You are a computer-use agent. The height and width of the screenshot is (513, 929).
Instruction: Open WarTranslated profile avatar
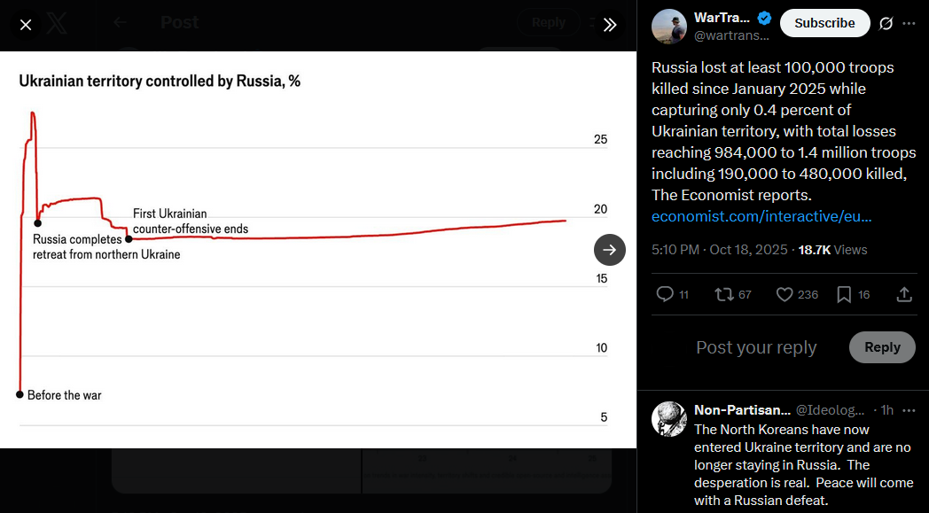tap(669, 26)
